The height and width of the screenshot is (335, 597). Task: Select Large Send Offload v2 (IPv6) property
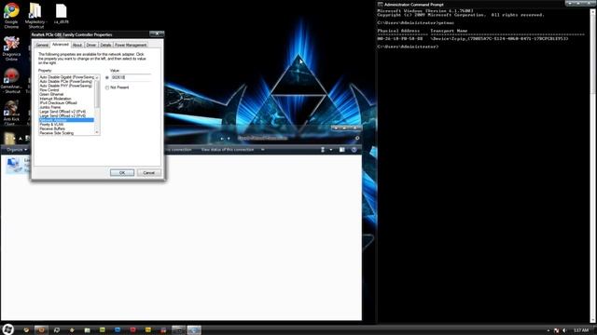(x=66, y=115)
